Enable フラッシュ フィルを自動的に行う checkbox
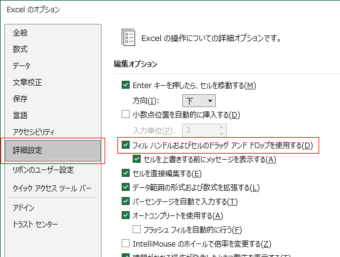Viewport: 340px width, 257px height. click(136, 229)
